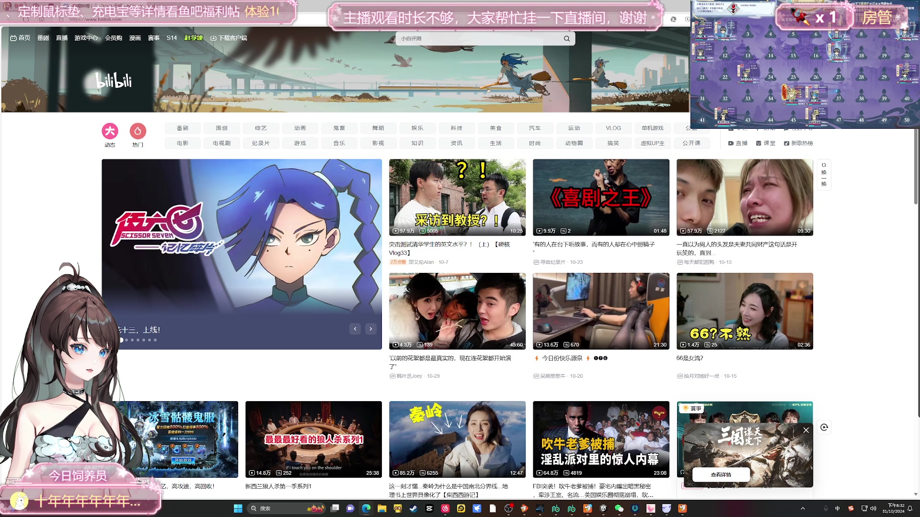Show next carousel slide arrow

coord(370,329)
